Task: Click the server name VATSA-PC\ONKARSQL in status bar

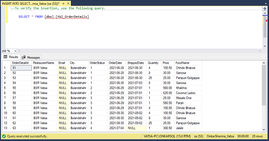Action: click(167, 136)
